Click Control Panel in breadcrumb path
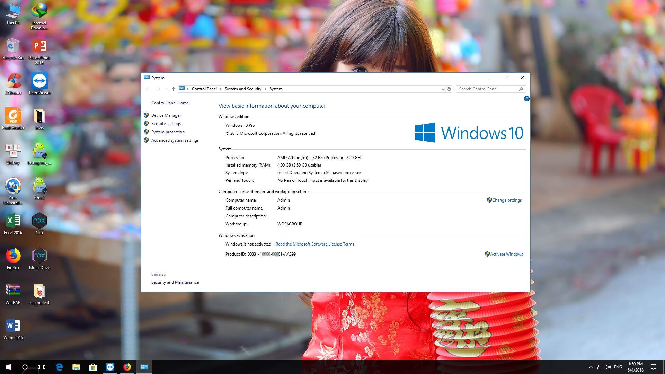Image resolution: width=665 pixels, height=374 pixels. pyautogui.click(x=204, y=89)
